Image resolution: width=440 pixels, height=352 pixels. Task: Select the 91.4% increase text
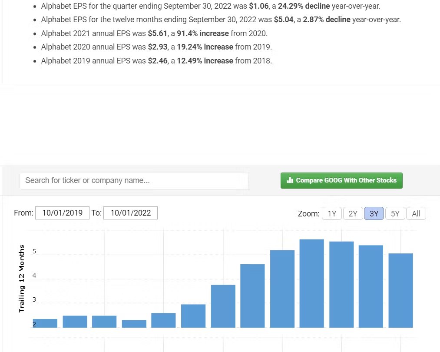[203, 33]
